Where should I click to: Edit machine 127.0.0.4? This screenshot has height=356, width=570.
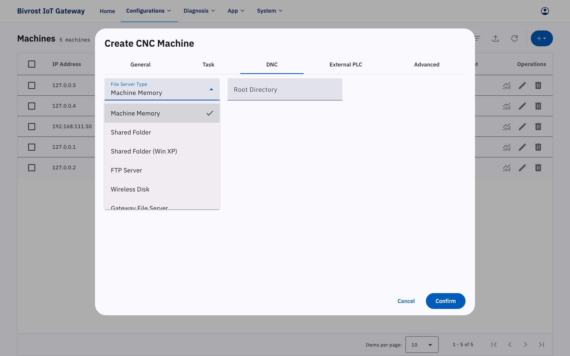point(522,106)
